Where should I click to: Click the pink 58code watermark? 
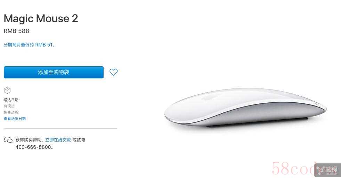pos(294,168)
